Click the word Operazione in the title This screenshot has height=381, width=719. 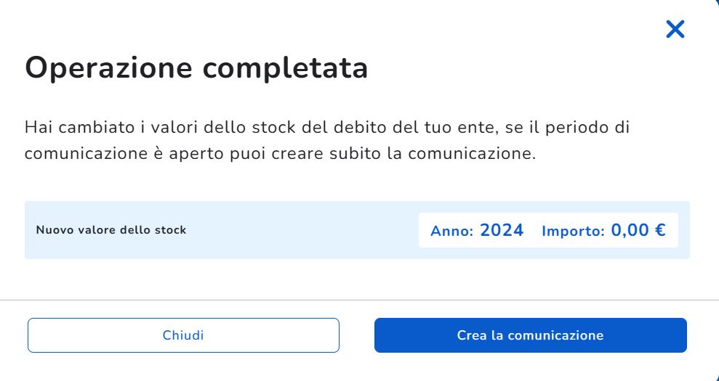[x=109, y=69]
